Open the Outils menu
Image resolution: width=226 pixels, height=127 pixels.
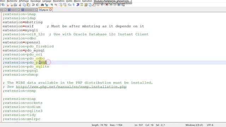69,1
